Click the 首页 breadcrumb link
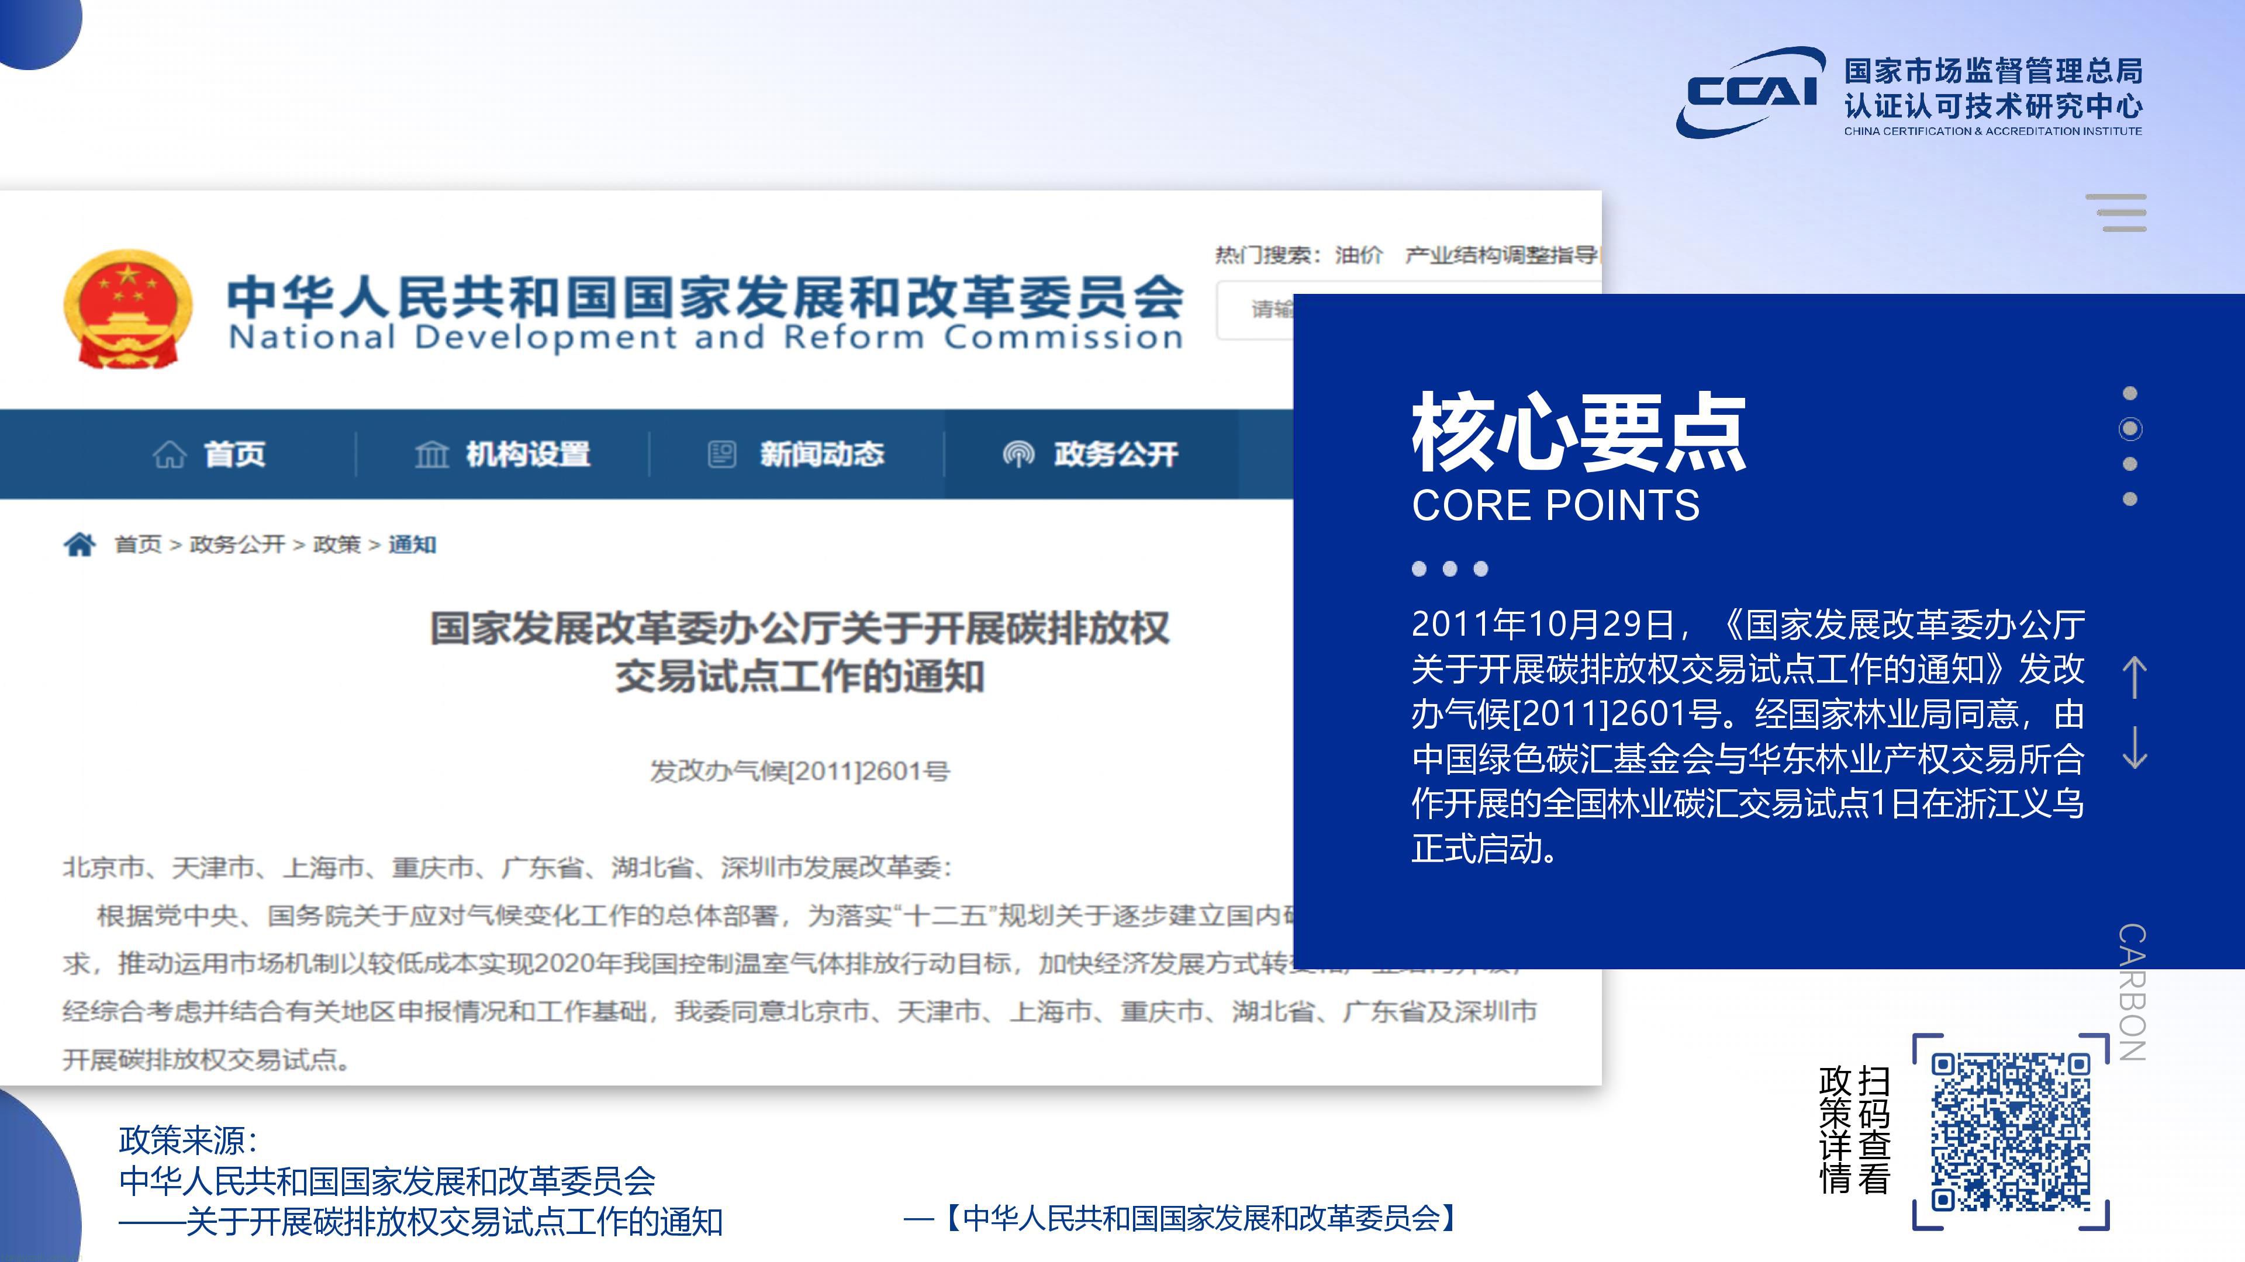 (138, 545)
